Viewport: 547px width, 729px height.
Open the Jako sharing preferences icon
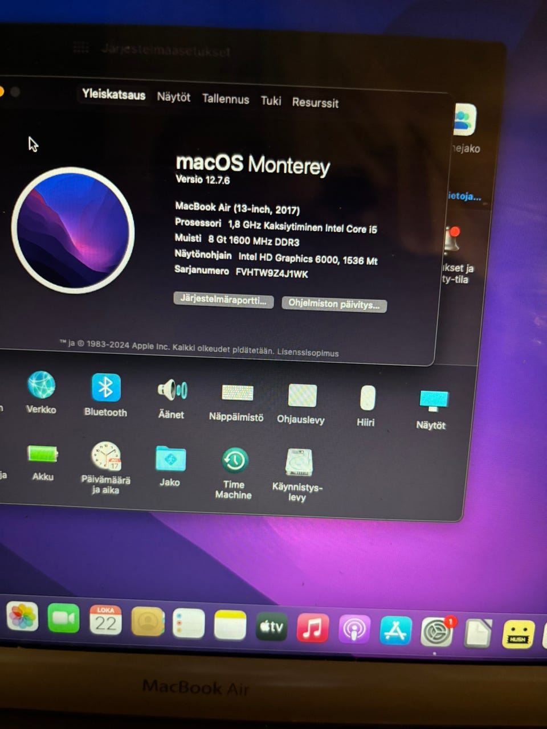click(170, 459)
